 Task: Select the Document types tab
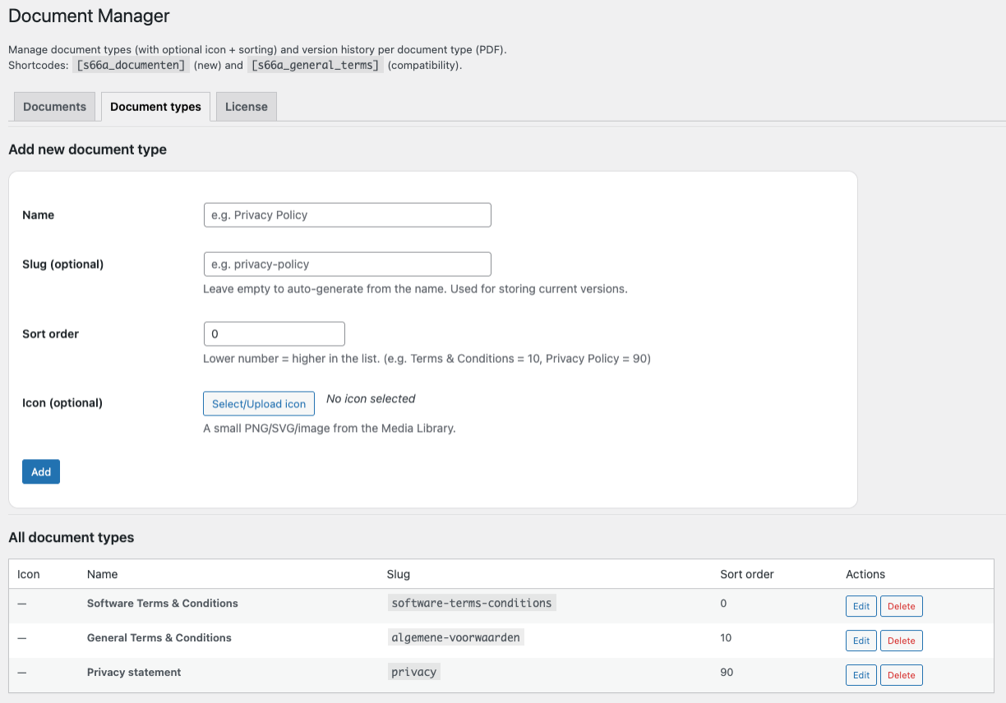coord(155,106)
